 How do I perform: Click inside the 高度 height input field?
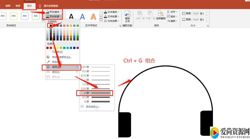pos(198,13)
